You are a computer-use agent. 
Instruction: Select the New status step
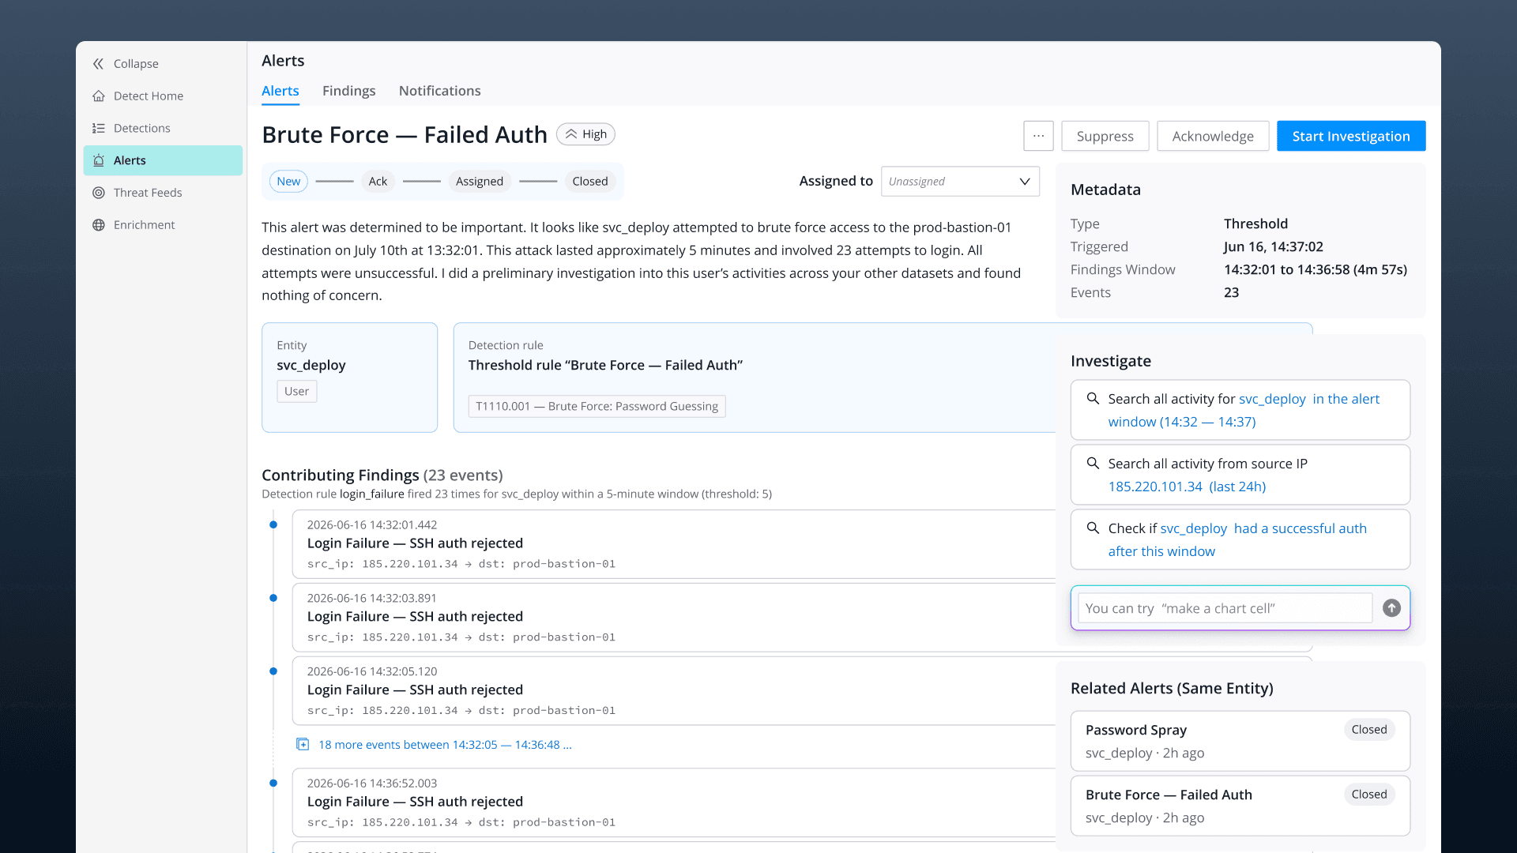pos(288,182)
